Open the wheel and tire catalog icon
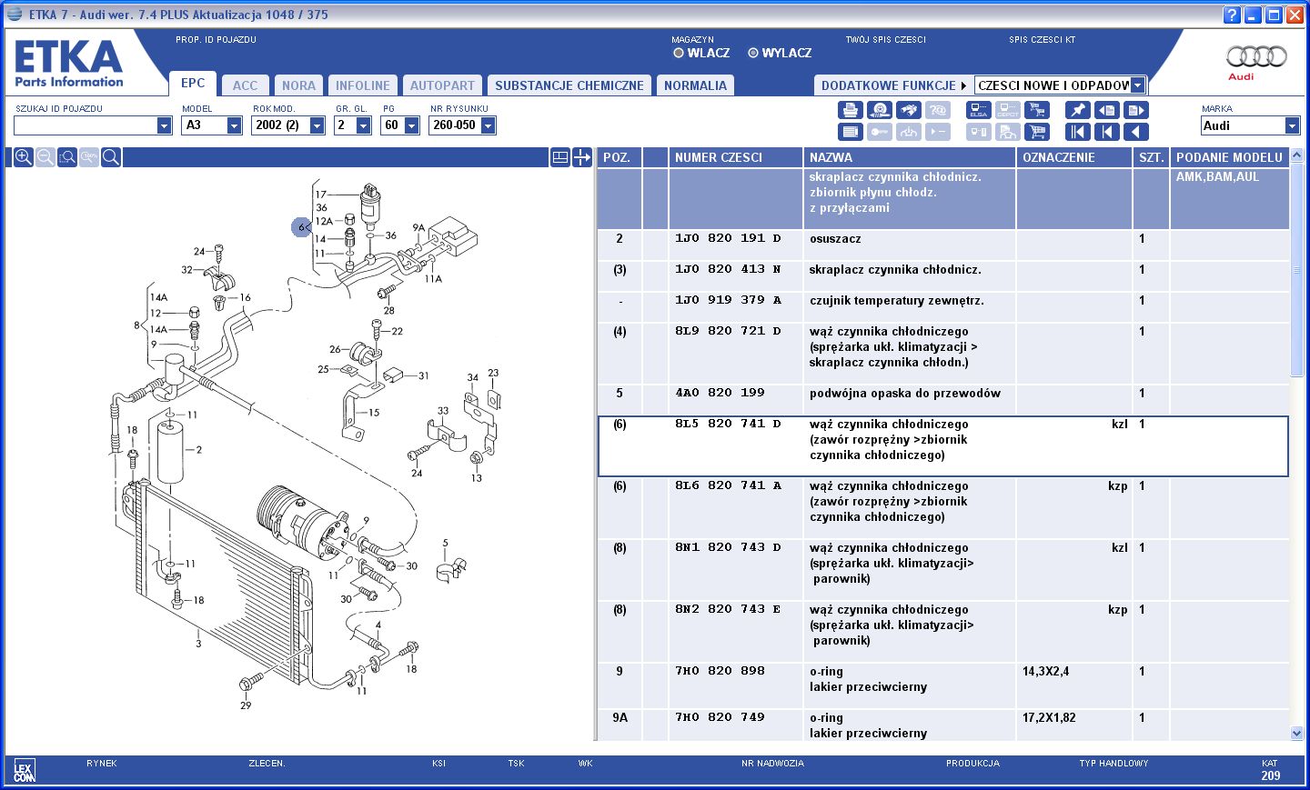The height and width of the screenshot is (790, 1310). point(879,110)
